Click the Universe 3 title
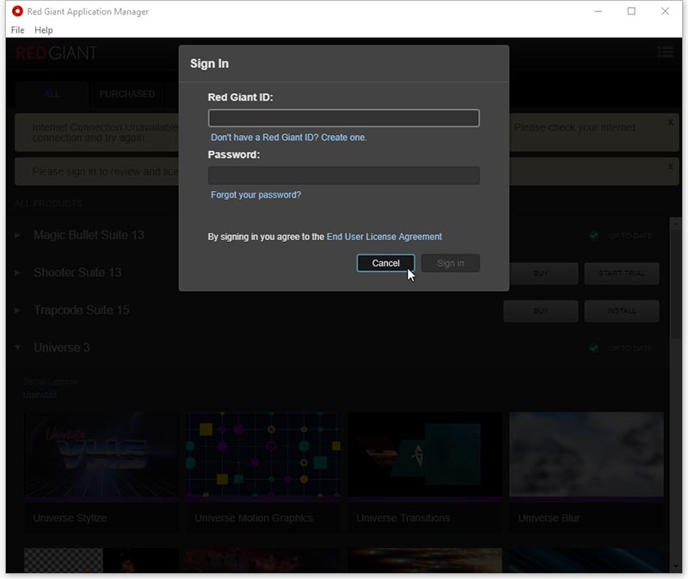 pyautogui.click(x=62, y=348)
